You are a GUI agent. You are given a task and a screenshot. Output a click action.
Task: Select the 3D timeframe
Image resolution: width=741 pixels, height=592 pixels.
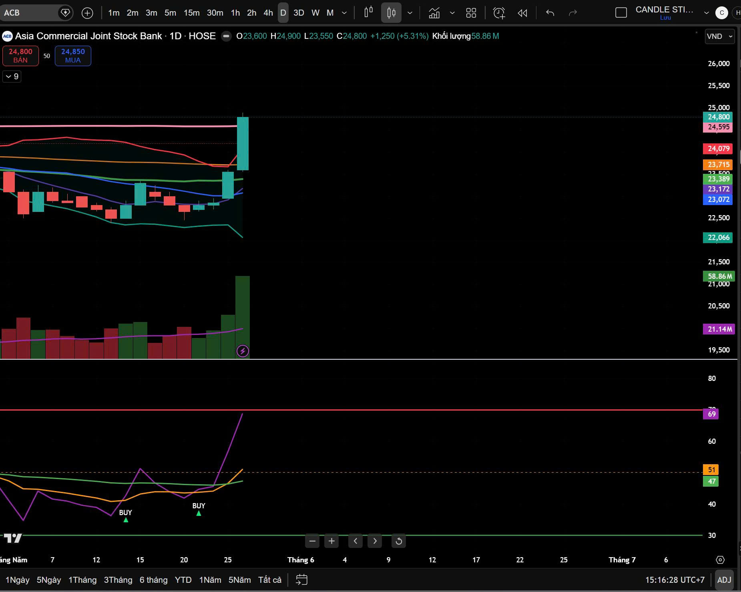pyautogui.click(x=299, y=13)
